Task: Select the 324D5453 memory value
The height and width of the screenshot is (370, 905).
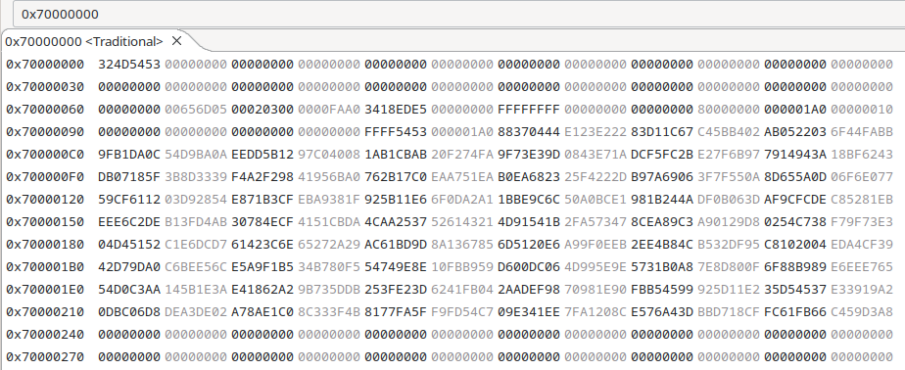Action: click(x=129, y=64)
